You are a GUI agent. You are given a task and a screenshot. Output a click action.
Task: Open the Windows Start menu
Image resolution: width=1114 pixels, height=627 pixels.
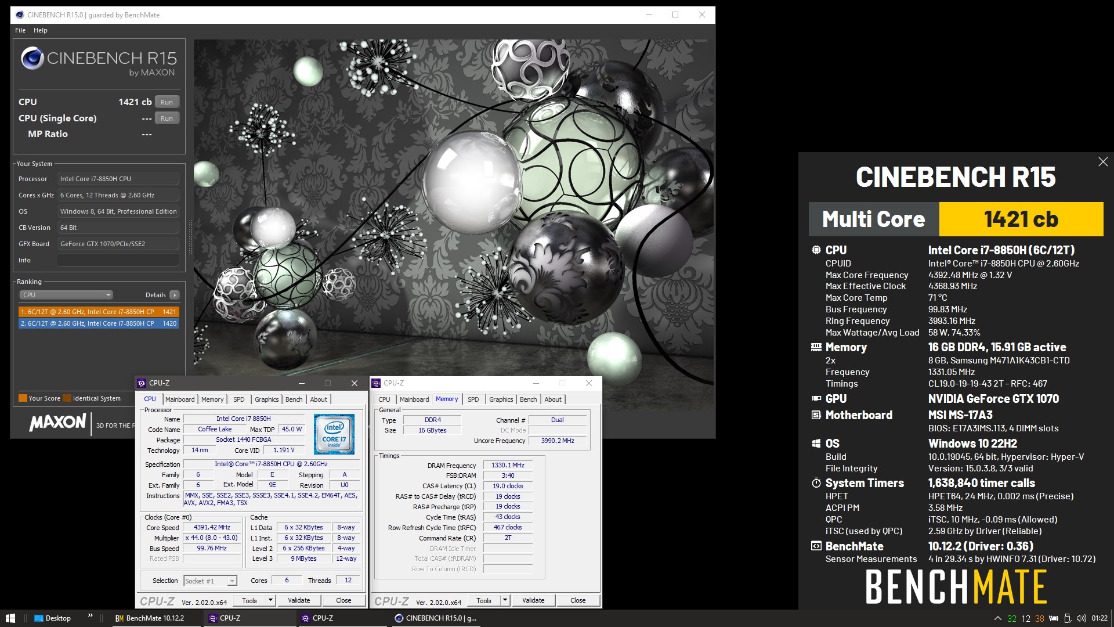[x=10, y=618]
